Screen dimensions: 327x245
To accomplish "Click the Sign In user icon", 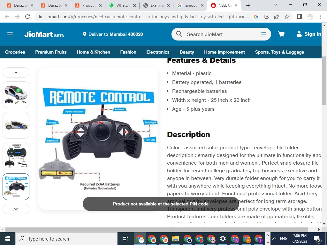I will tap(299, 34).
